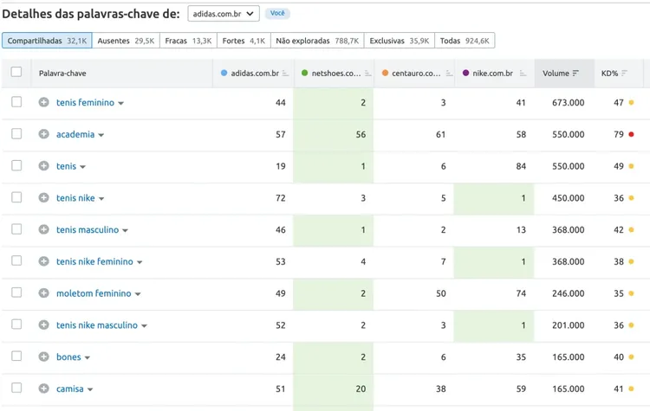This screenshot has width=650, height=411.
Task: Click the Palavra-chave column header
Action: pos(62,74)
